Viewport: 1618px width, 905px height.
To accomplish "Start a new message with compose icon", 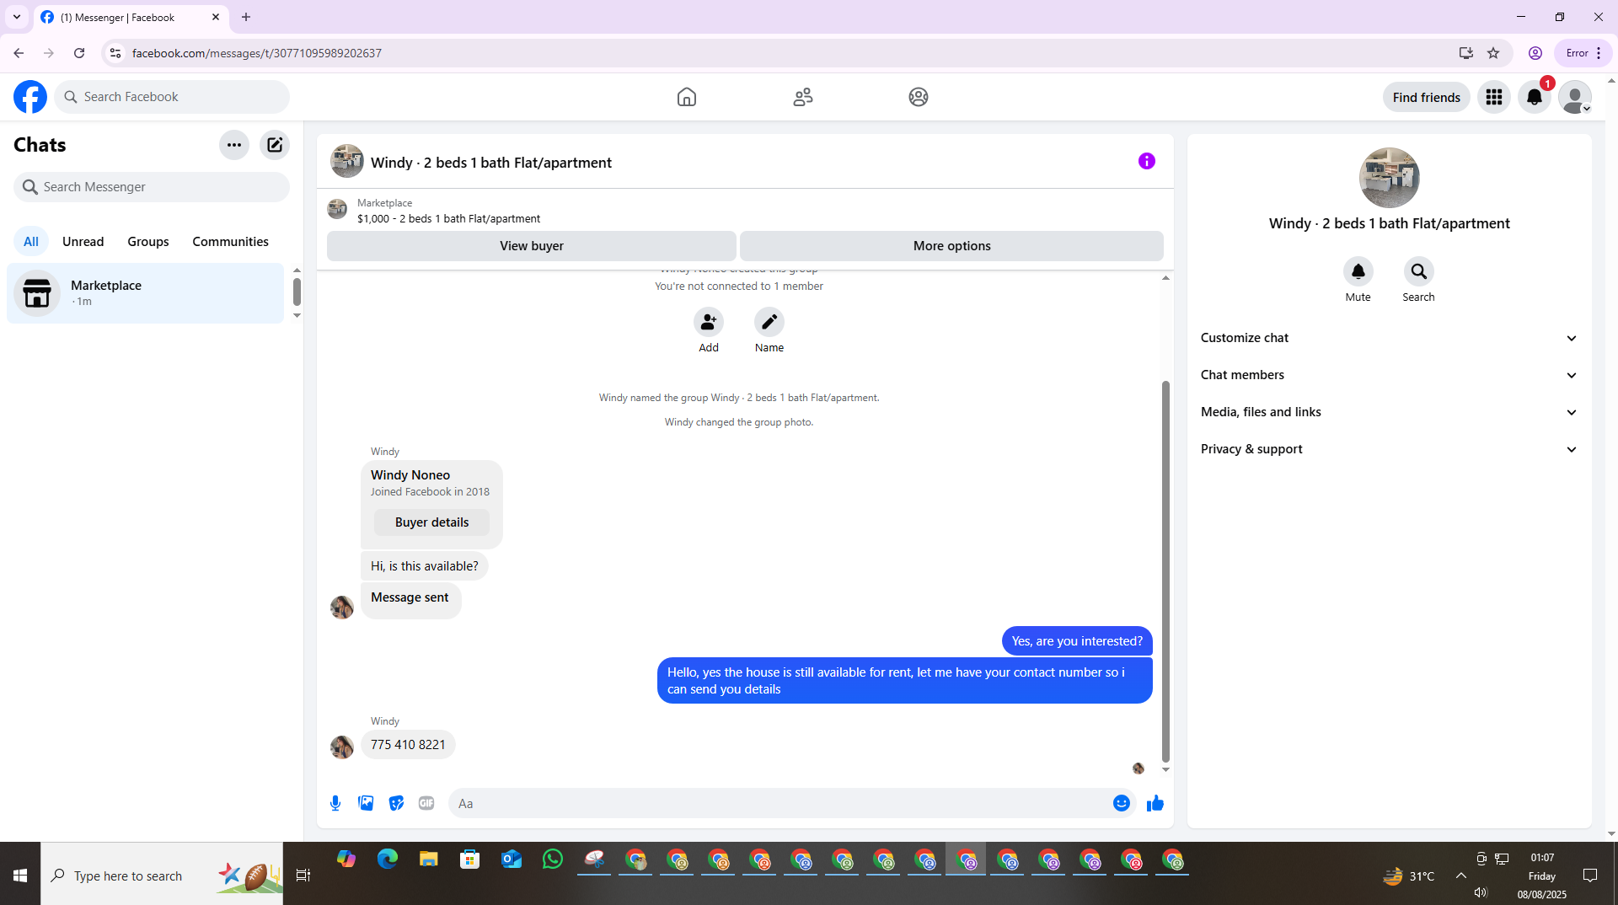I will (x=275, y=145).
